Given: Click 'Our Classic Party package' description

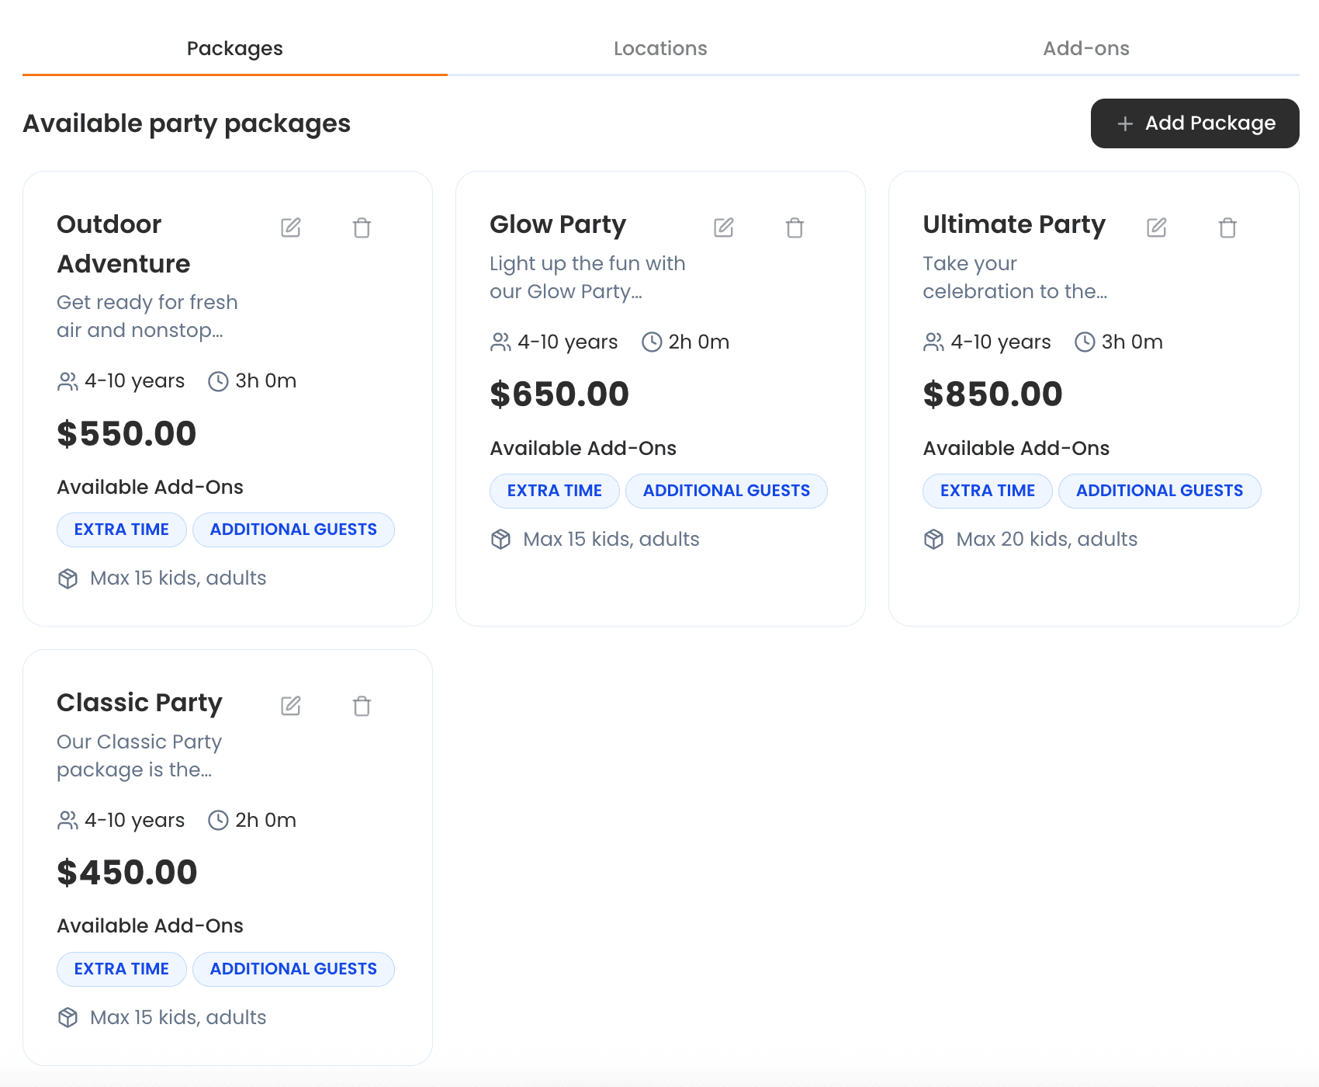Looking at the screenshot, I should tap(140, 755).
